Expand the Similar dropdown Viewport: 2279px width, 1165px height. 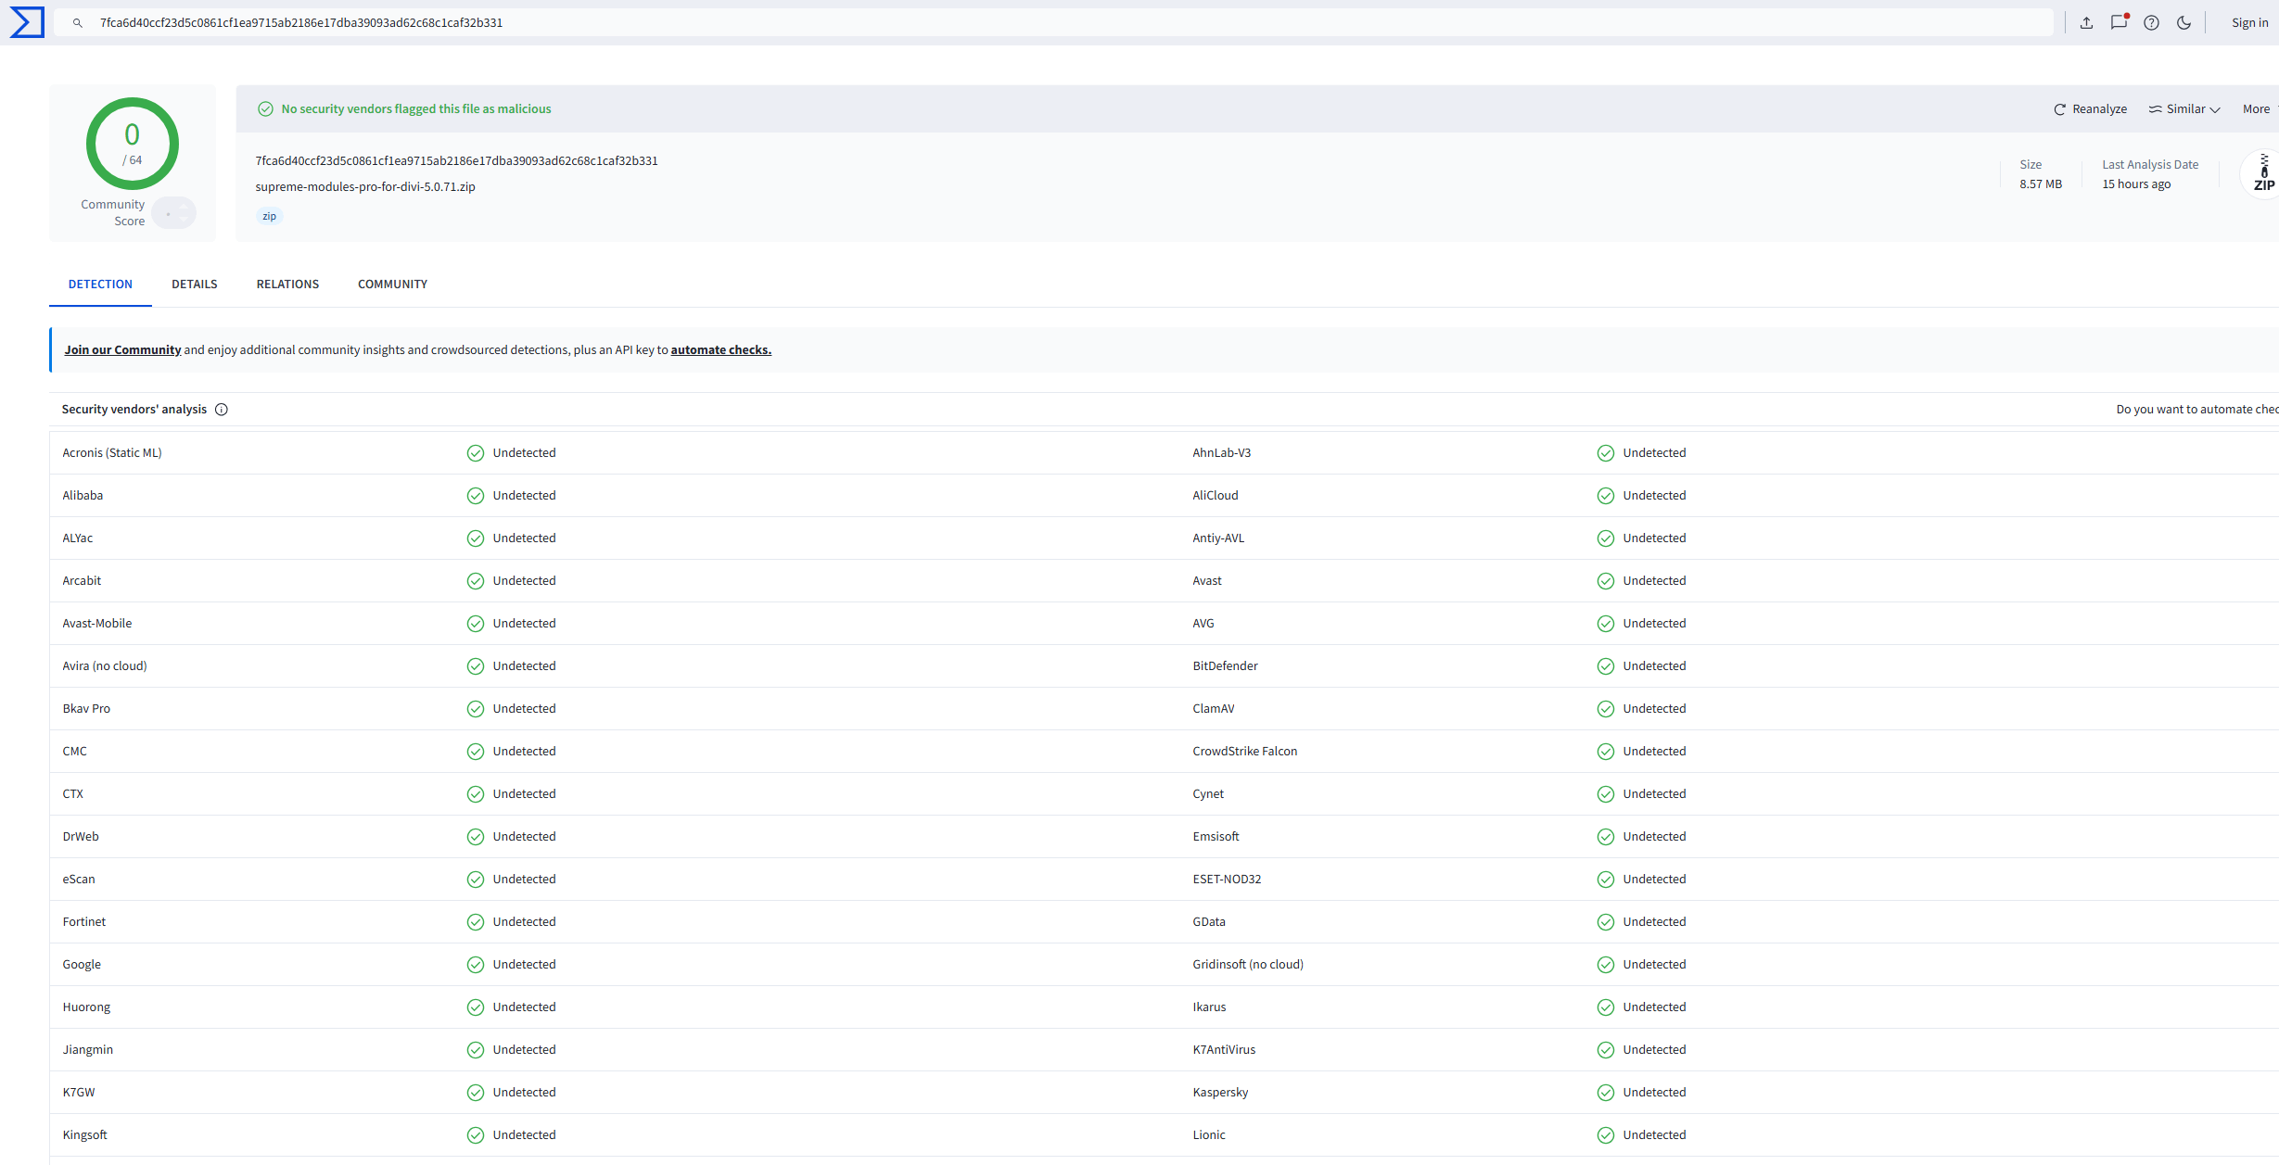[2184, 109]
